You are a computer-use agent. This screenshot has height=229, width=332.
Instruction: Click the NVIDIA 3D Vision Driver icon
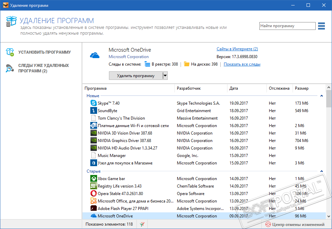click(94, 133)
